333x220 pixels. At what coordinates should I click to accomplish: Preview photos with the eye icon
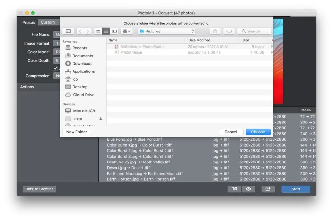coord(249,189)
